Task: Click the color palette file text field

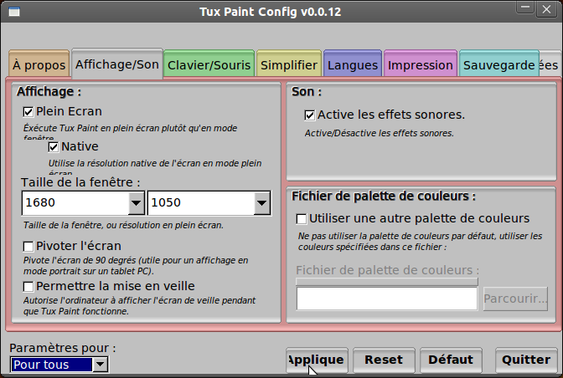Action: point(386,299)
